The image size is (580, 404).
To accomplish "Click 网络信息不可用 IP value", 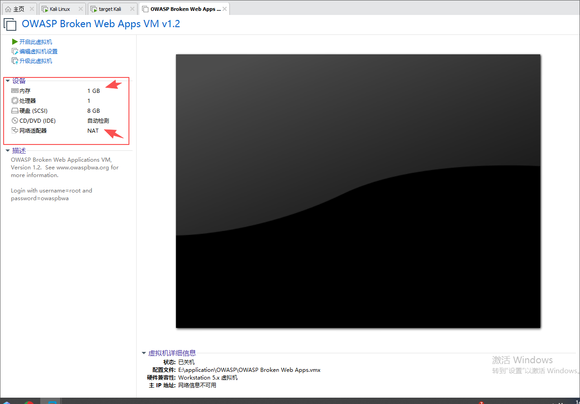I will (197, 385).
